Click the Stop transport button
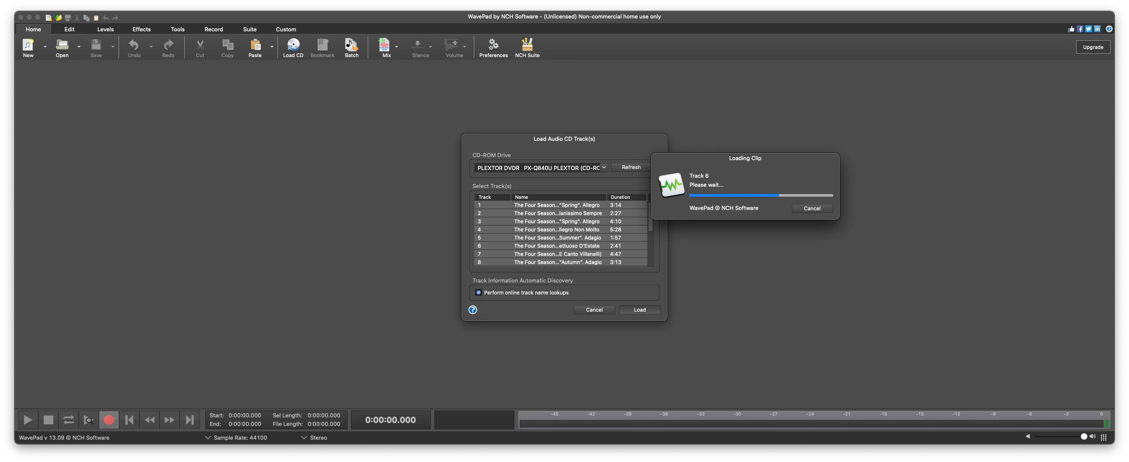The width and height of the screenshot is (1129, 462). tap(48, 419)
